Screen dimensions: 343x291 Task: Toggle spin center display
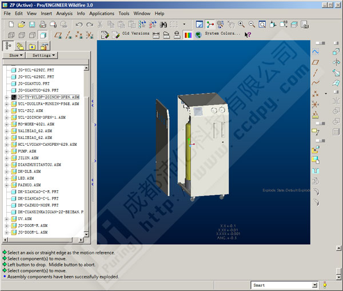pos(210,24)
